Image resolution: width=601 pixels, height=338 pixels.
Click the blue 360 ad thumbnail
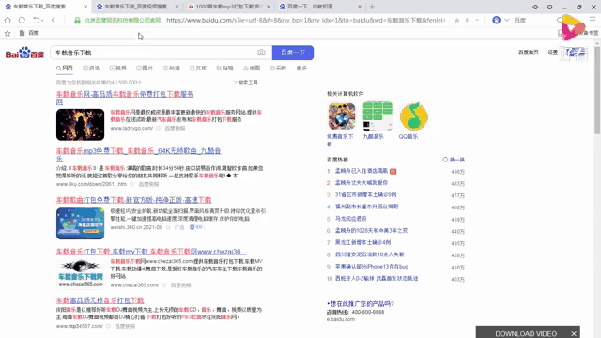pos(80,223)
